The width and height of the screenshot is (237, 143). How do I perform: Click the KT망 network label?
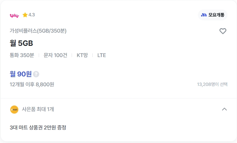[82, 55]
